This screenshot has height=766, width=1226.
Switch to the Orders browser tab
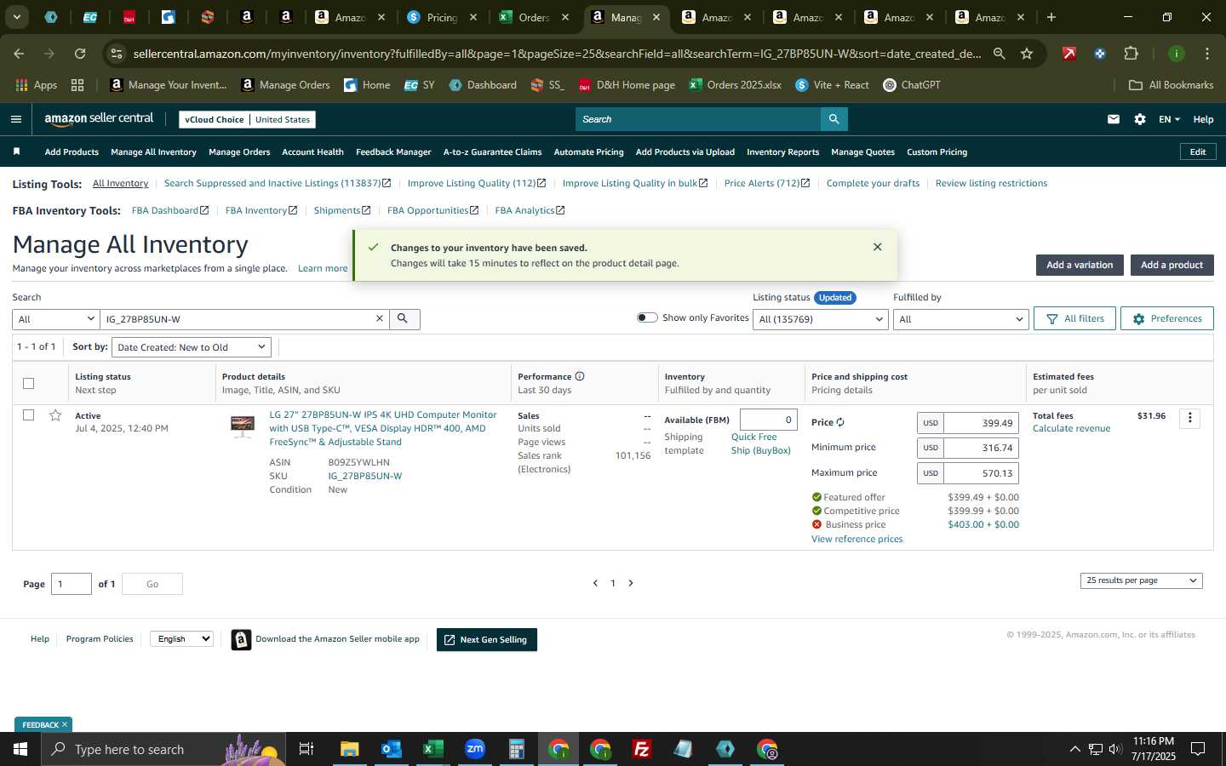pos(533,17)
